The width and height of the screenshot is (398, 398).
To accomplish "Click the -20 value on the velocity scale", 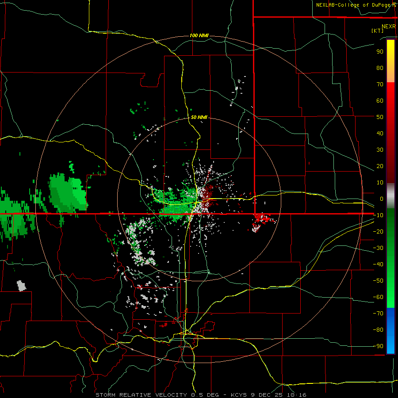I will pos(378,231).
